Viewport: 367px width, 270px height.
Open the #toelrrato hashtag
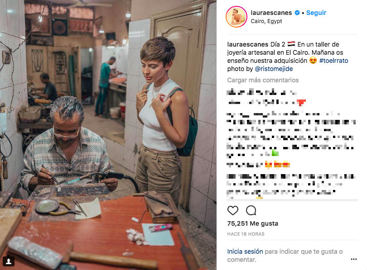(333, 61)
